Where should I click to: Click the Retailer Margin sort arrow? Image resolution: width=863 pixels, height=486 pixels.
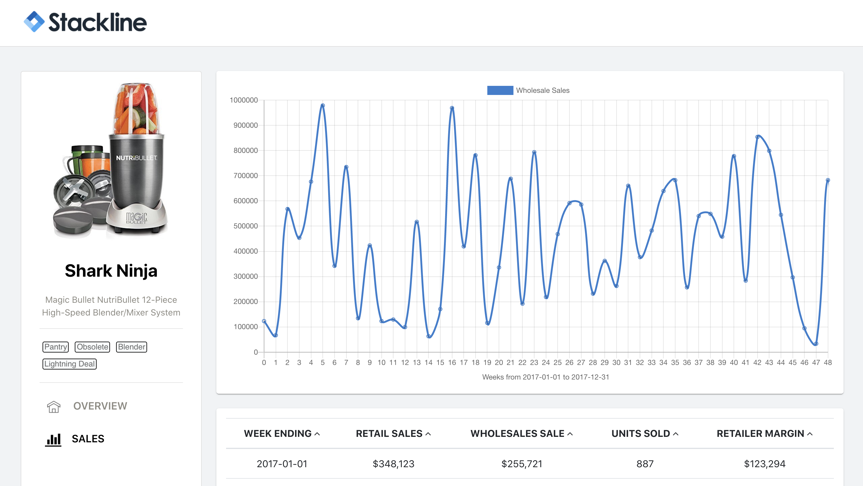(x=810, y=434)
